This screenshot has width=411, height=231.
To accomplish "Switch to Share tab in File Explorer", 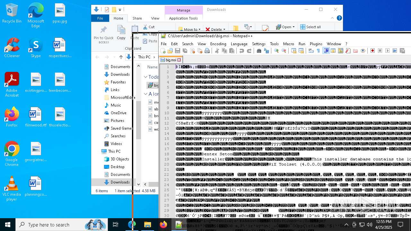I will point(137,18).
